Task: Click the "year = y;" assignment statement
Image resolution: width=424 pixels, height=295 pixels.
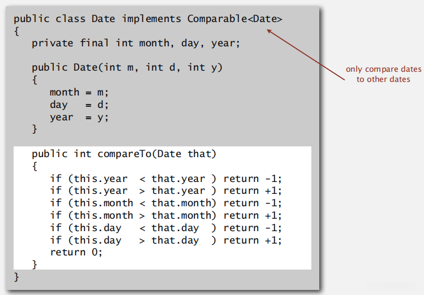Action: (x=79, y=117)
